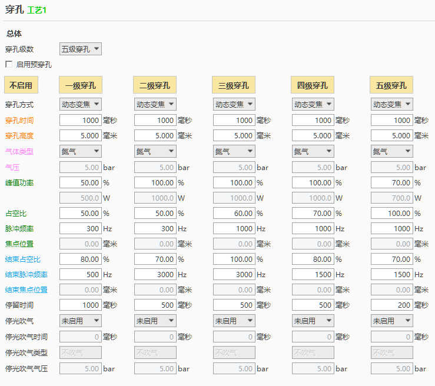Screen dimensions: 435x386
Task: Switch to the 三级穿孔 stage header
Action: 233,85
